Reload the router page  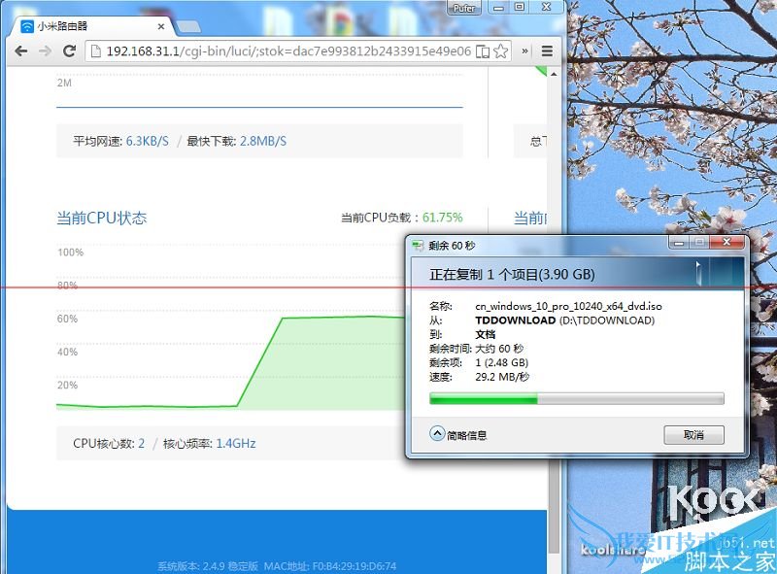[69, 51]
